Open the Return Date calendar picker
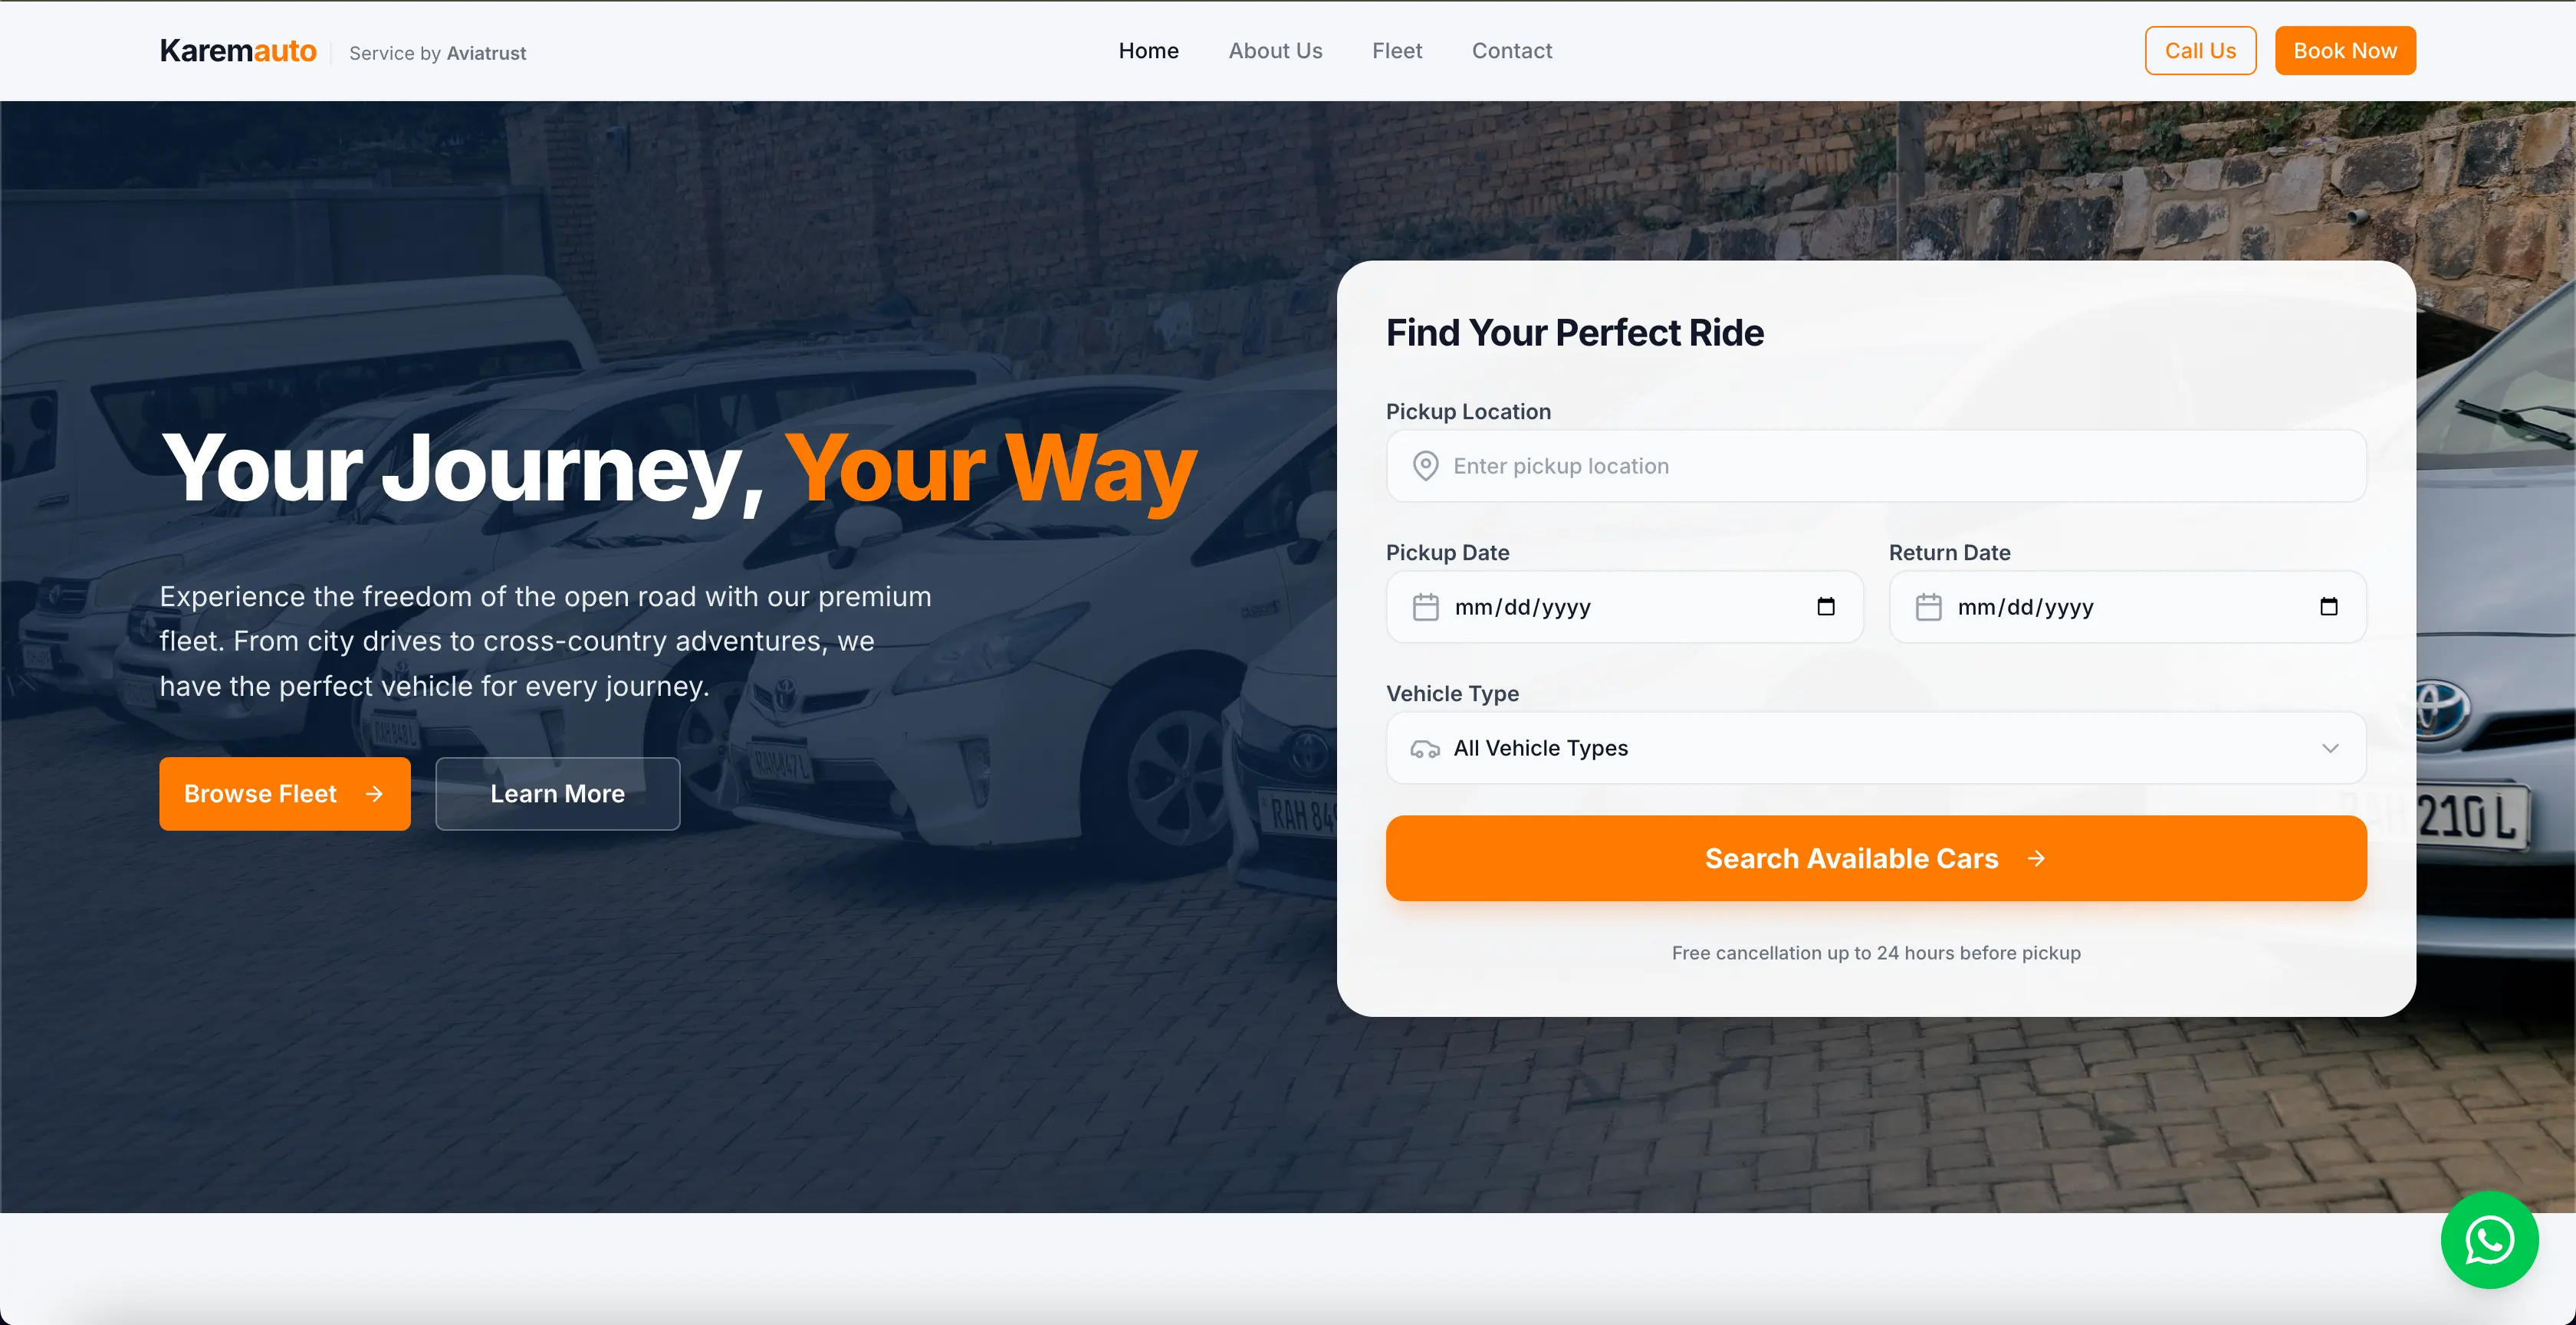 (2329, 606)
